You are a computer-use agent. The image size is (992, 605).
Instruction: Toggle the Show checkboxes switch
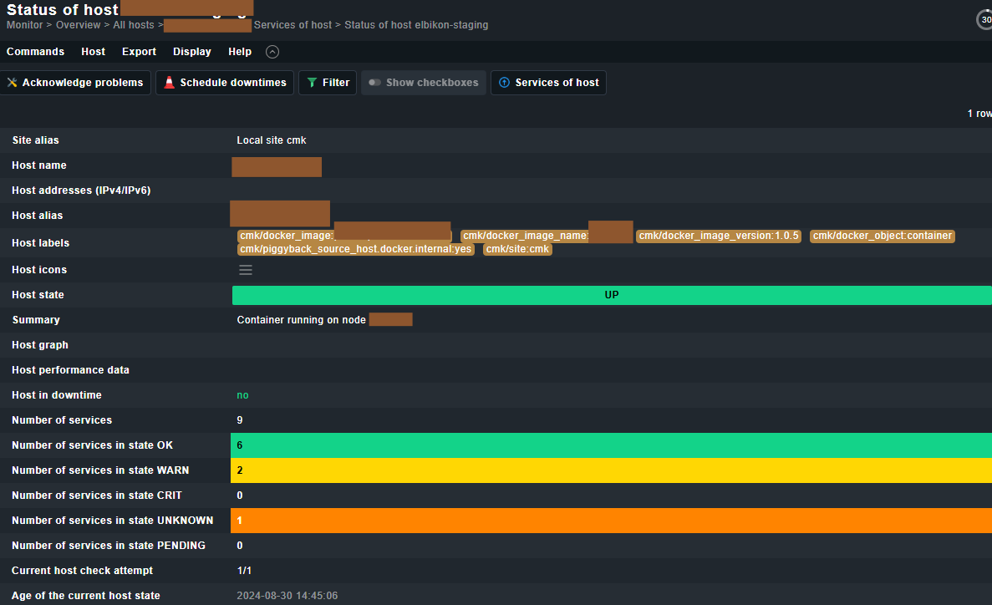tap(374, 83)
